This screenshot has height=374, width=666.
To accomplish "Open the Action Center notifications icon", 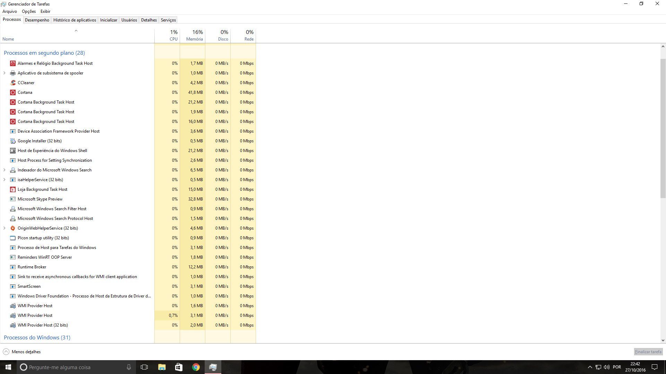I will [655, 367].
